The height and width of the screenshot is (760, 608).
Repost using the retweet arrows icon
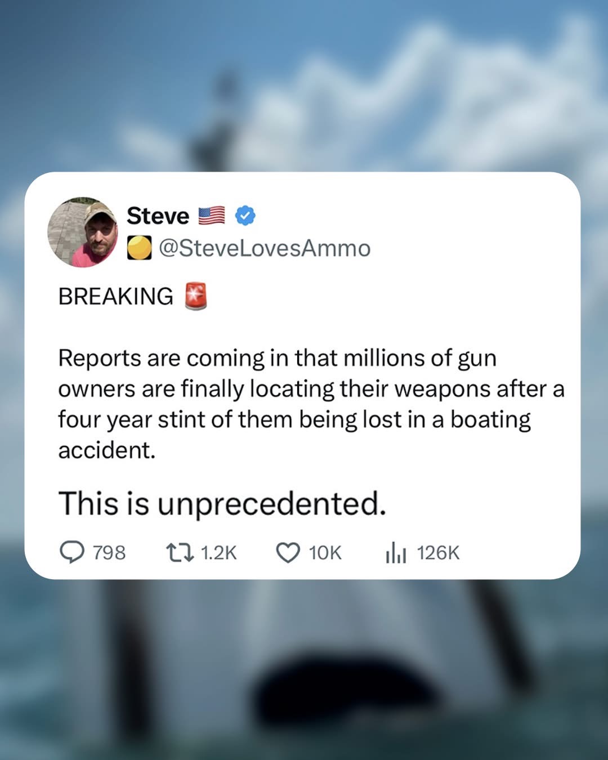click(x=180, y=553)
